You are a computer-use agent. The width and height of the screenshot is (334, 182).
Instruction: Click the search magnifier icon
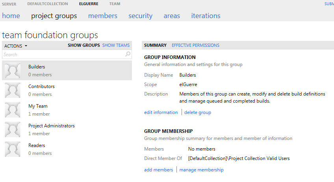pyautogui.click(x=128, y=55)
